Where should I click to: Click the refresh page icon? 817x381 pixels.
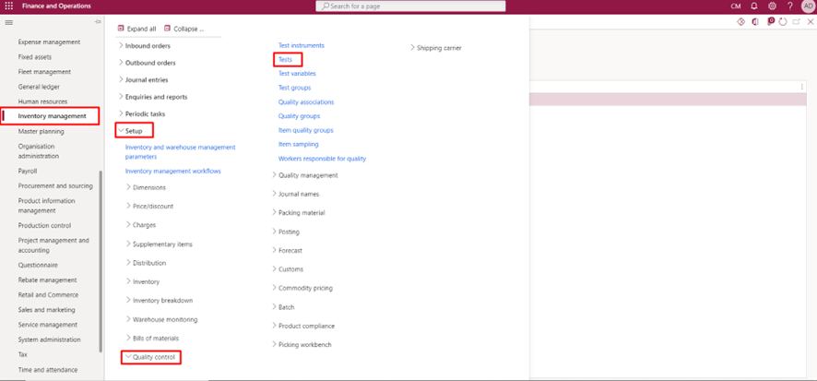[783, 22]
